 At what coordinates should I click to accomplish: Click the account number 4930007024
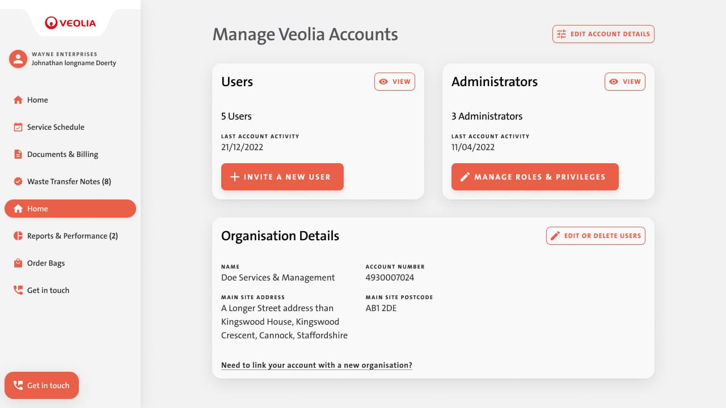click(390, 278)
